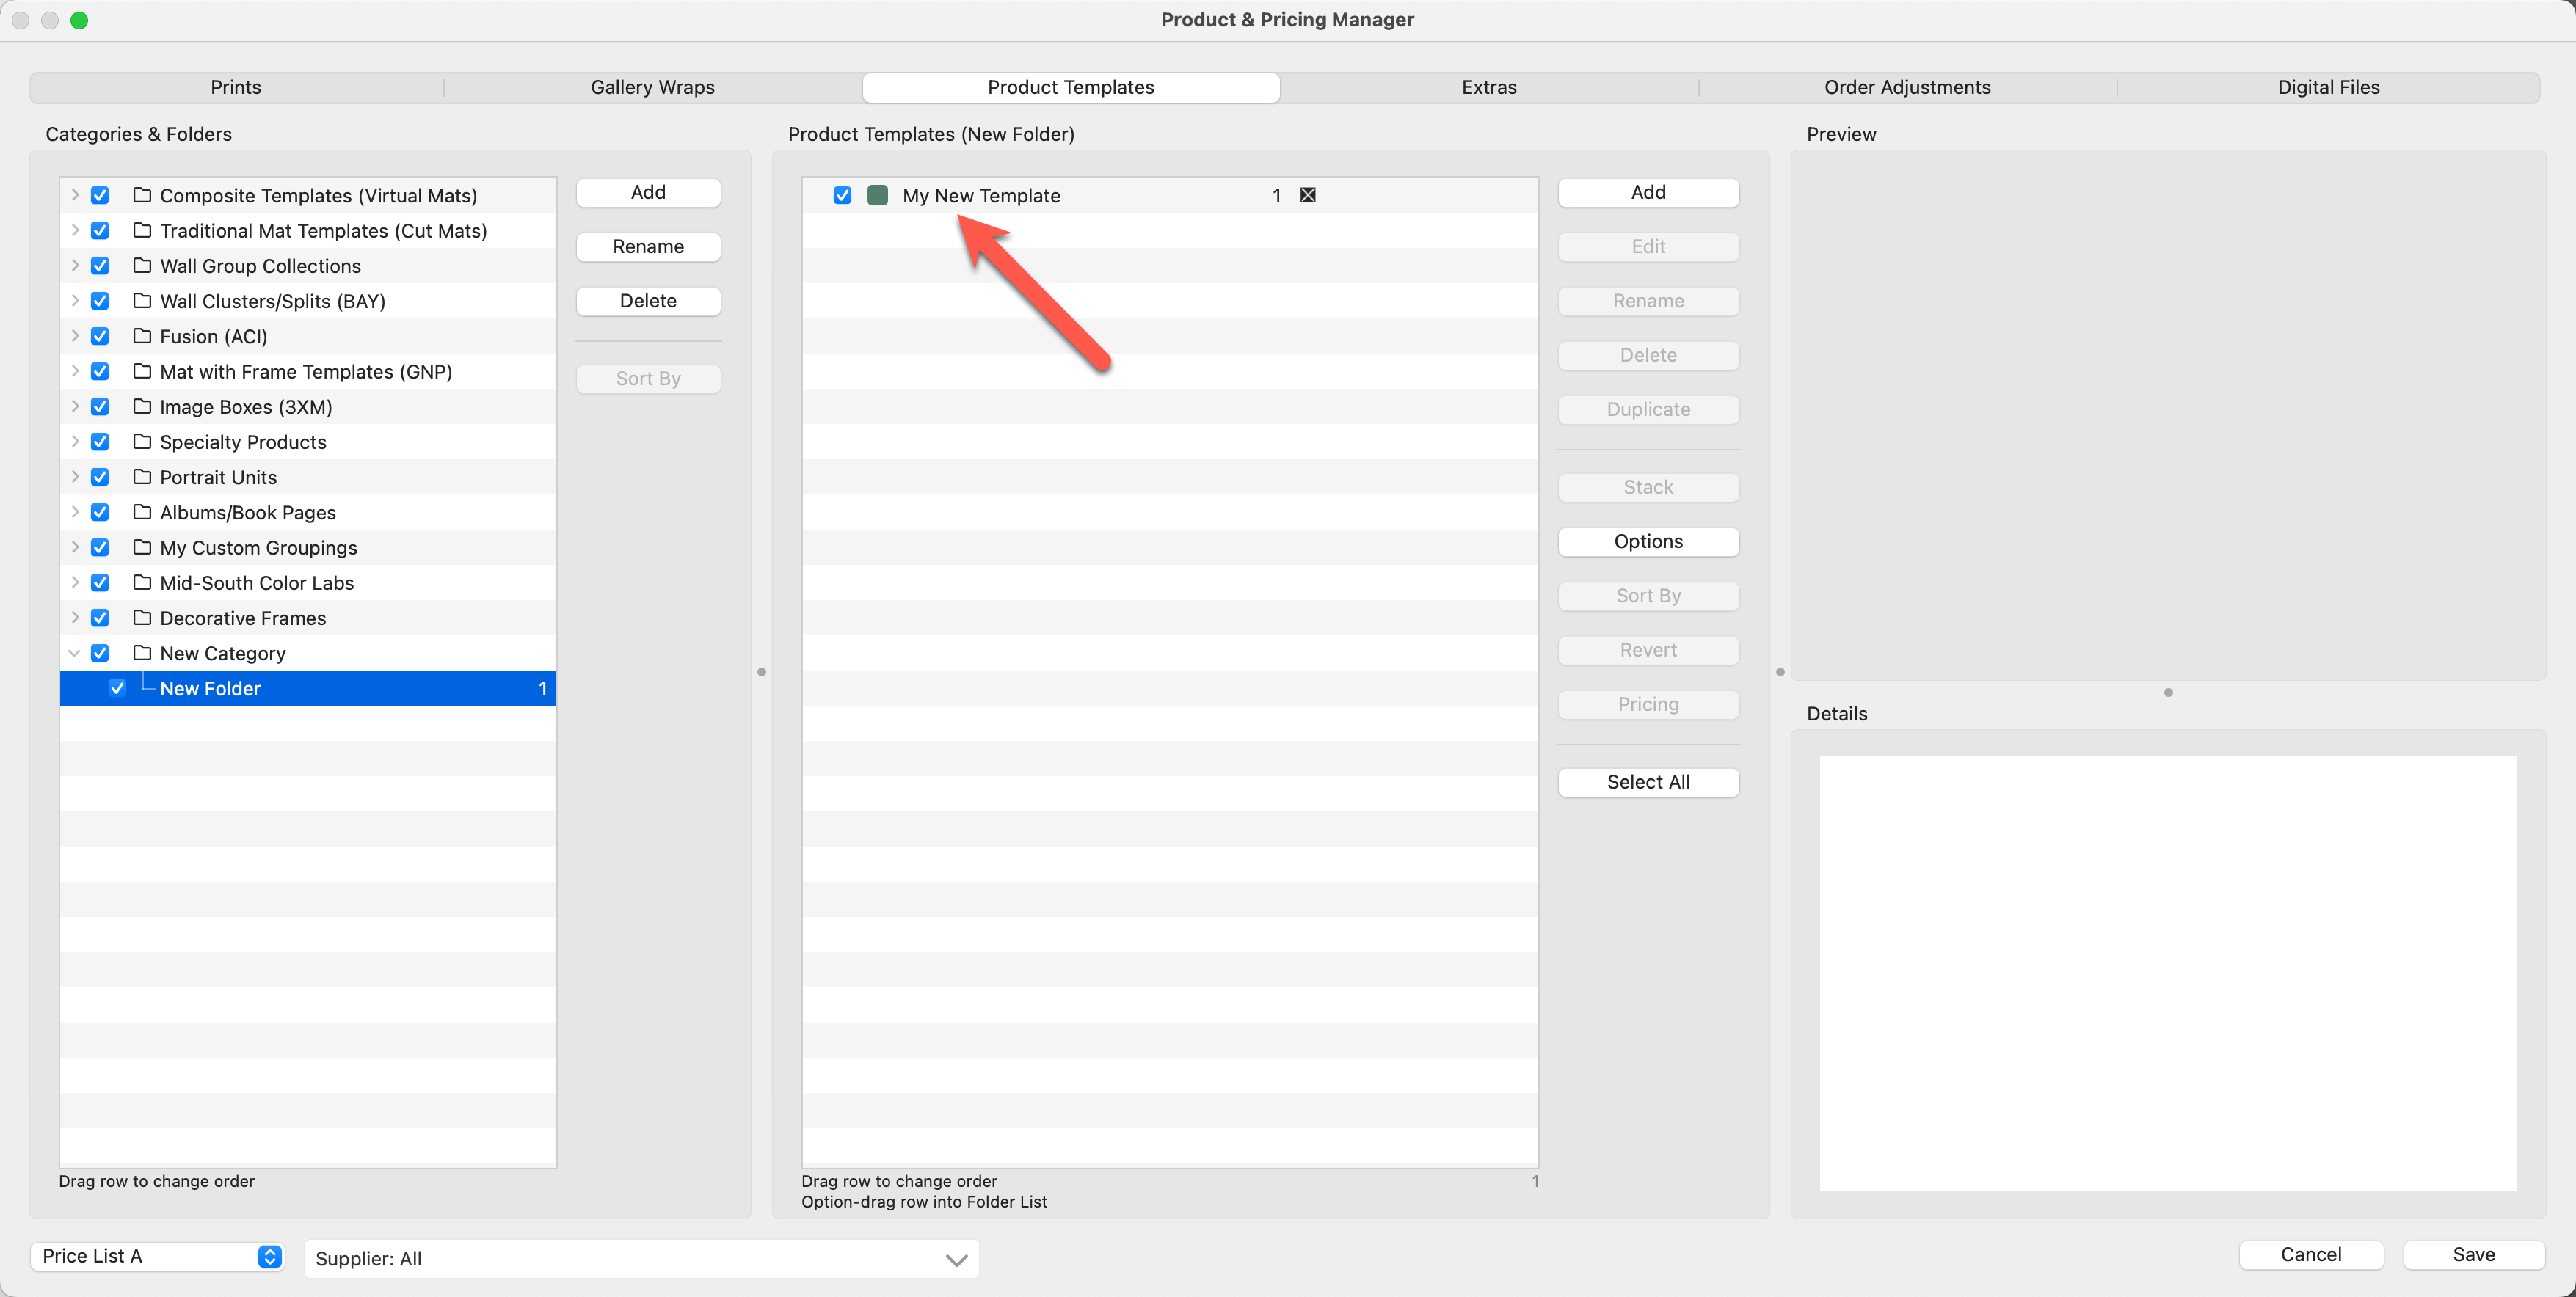The image size is (2576, 1297).
Task: Click the green color swatch for My New Template
Action: click(x=877, y=195)
